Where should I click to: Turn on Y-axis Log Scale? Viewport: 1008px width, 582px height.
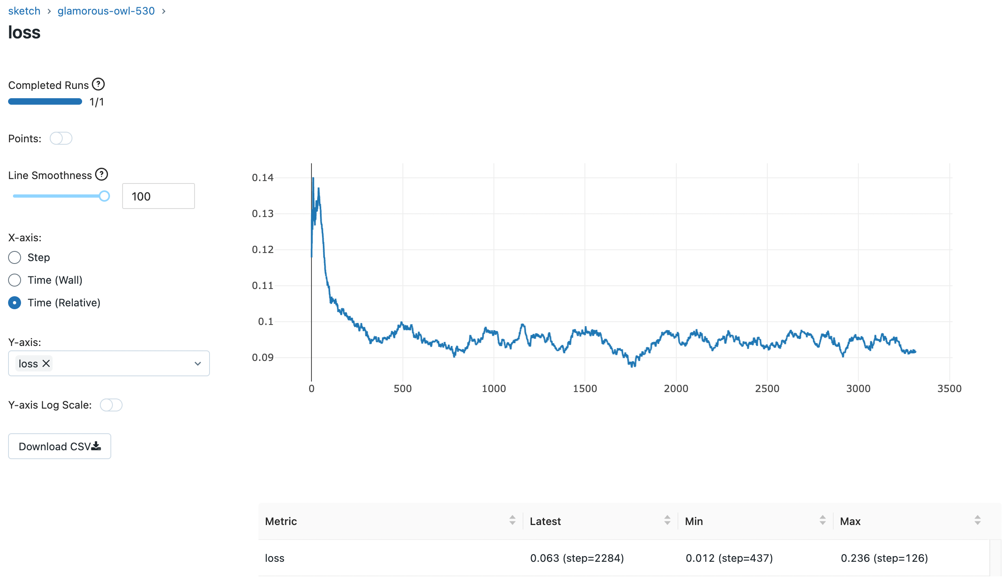tap(111, 405)
